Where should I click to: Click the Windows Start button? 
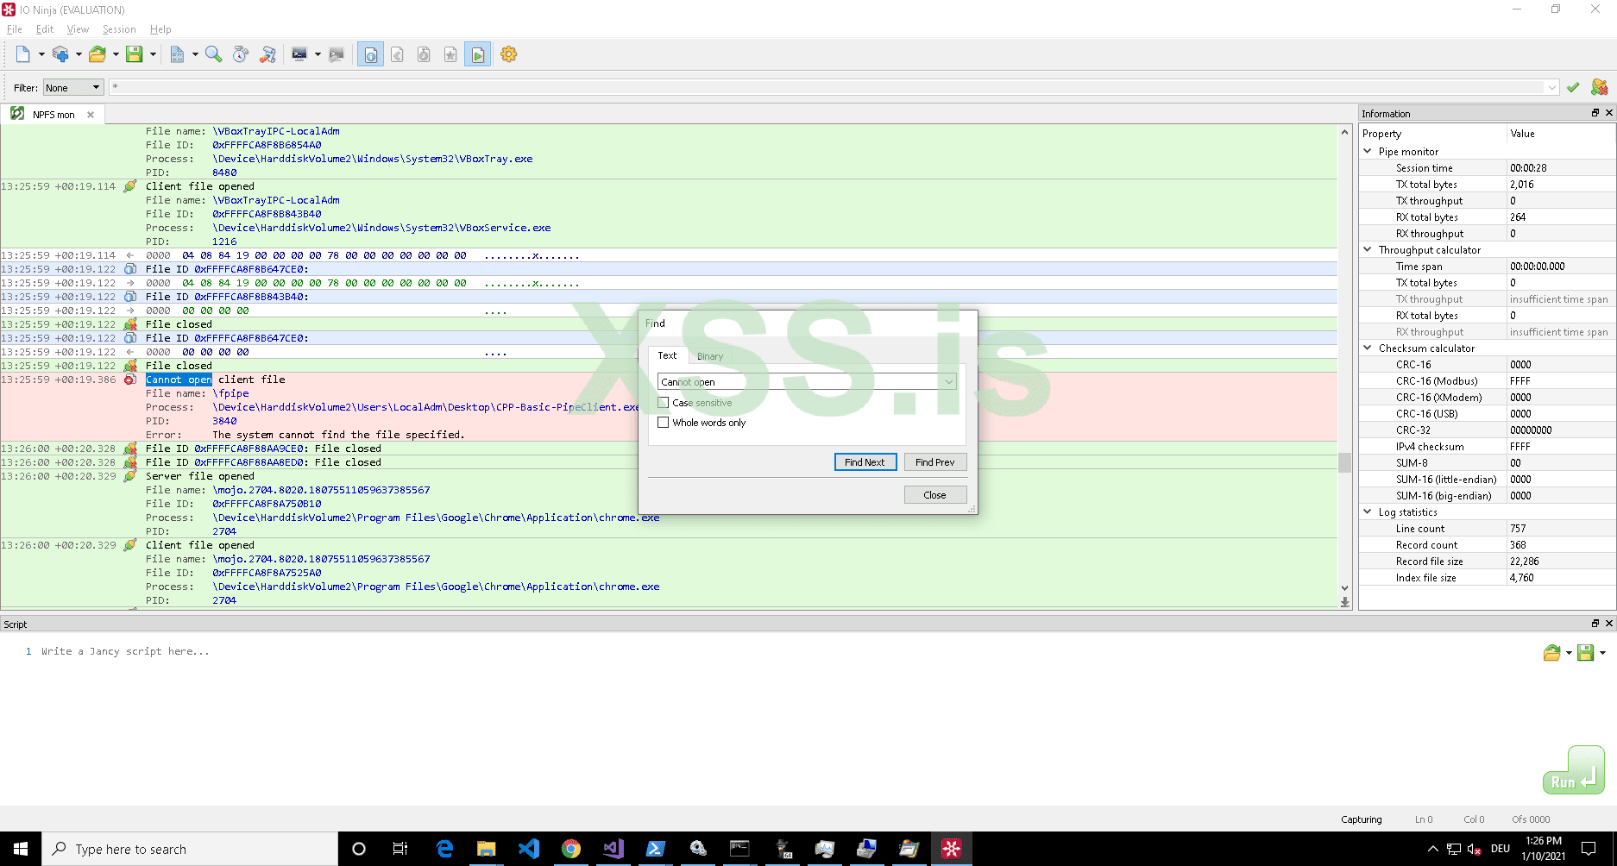[x=21, y=849]
